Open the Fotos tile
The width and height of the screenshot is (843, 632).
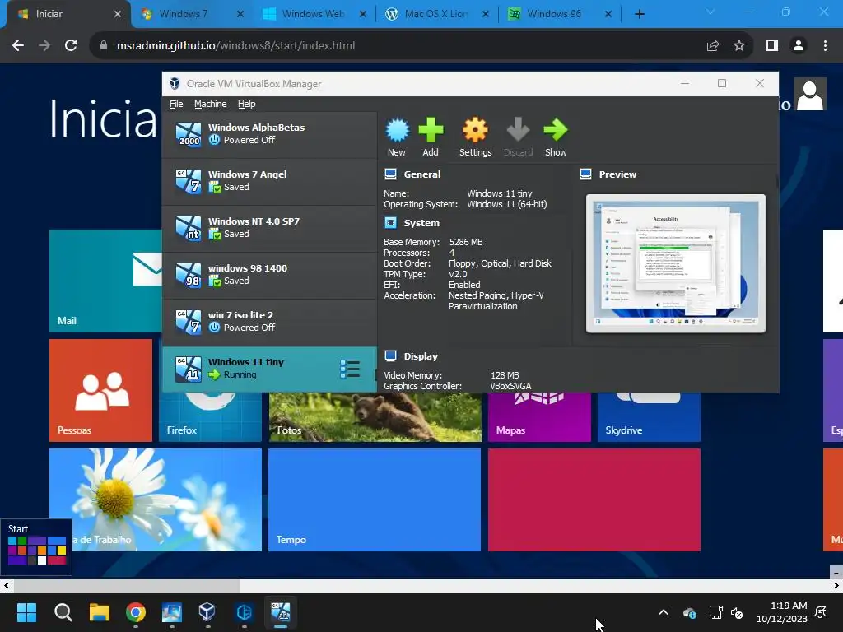pyautogui.click(x=375, y=417)
